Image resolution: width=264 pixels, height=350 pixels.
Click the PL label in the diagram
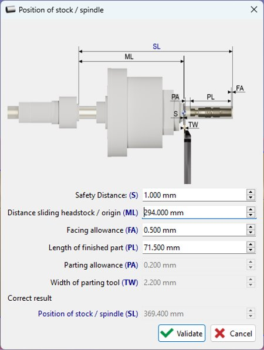tap(211, 97)
